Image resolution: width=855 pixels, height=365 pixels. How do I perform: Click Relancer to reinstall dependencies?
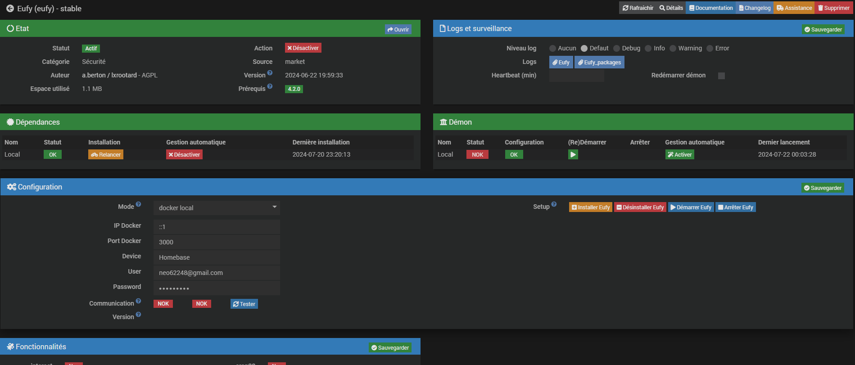click(x=106, y=155)
